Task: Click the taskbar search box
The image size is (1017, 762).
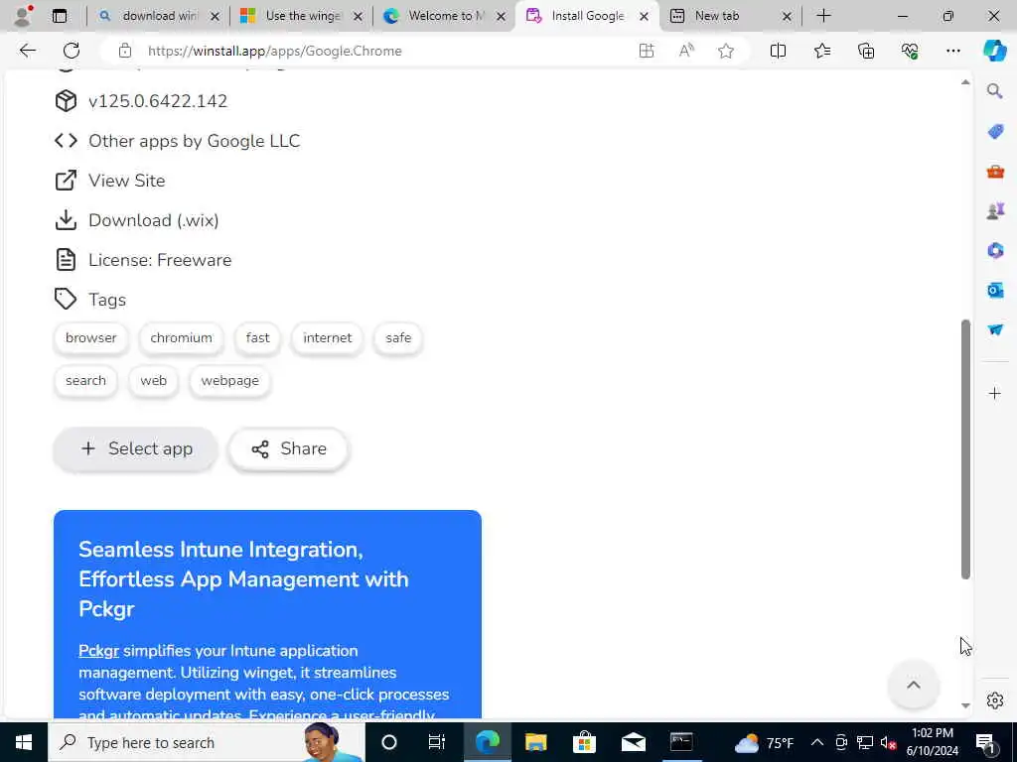Action: [x=207, y=742]
